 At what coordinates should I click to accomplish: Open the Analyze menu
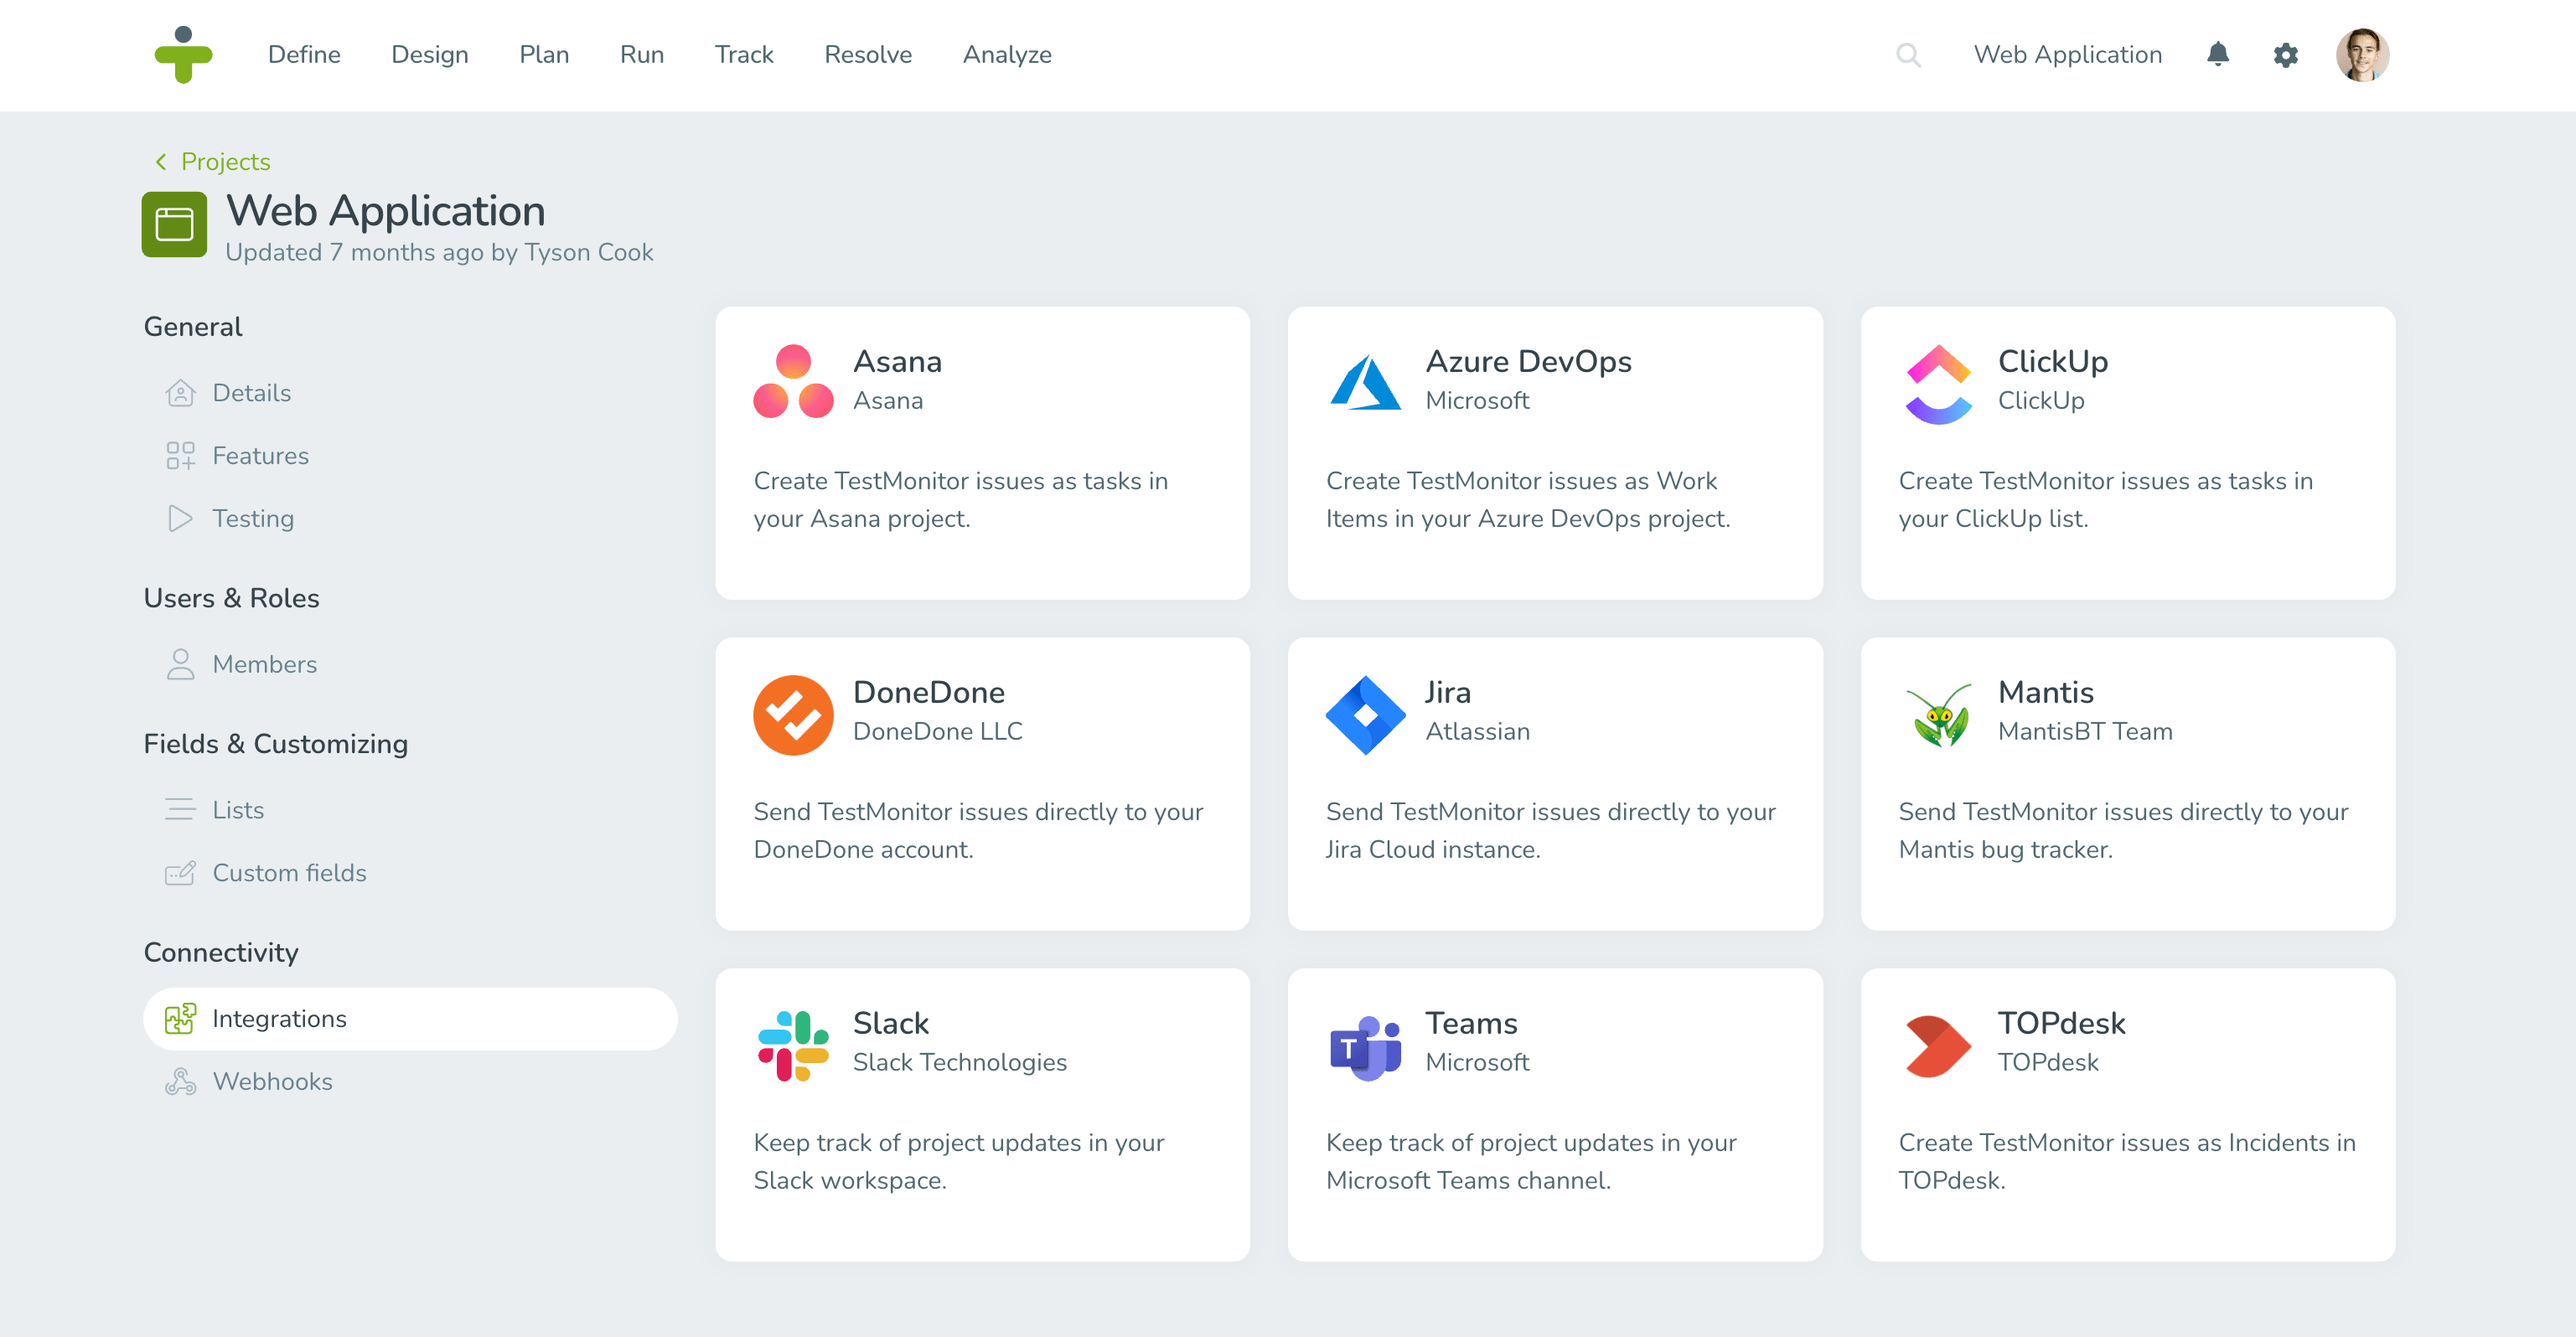pos(1006,55)
